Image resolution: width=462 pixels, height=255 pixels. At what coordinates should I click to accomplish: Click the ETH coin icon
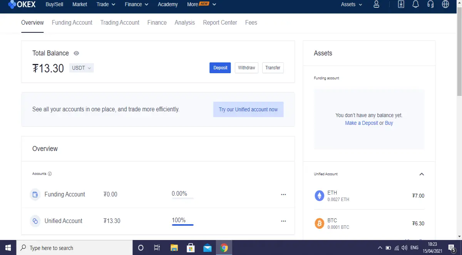320,196
